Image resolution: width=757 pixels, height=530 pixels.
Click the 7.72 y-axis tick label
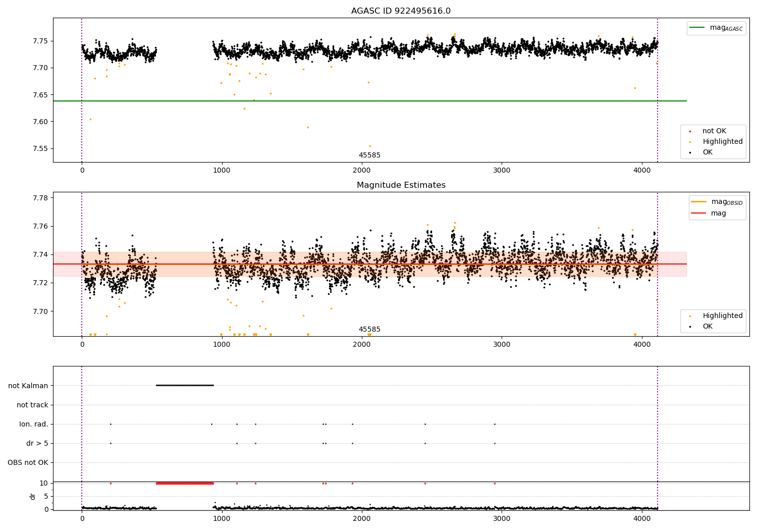click(40, 283)
